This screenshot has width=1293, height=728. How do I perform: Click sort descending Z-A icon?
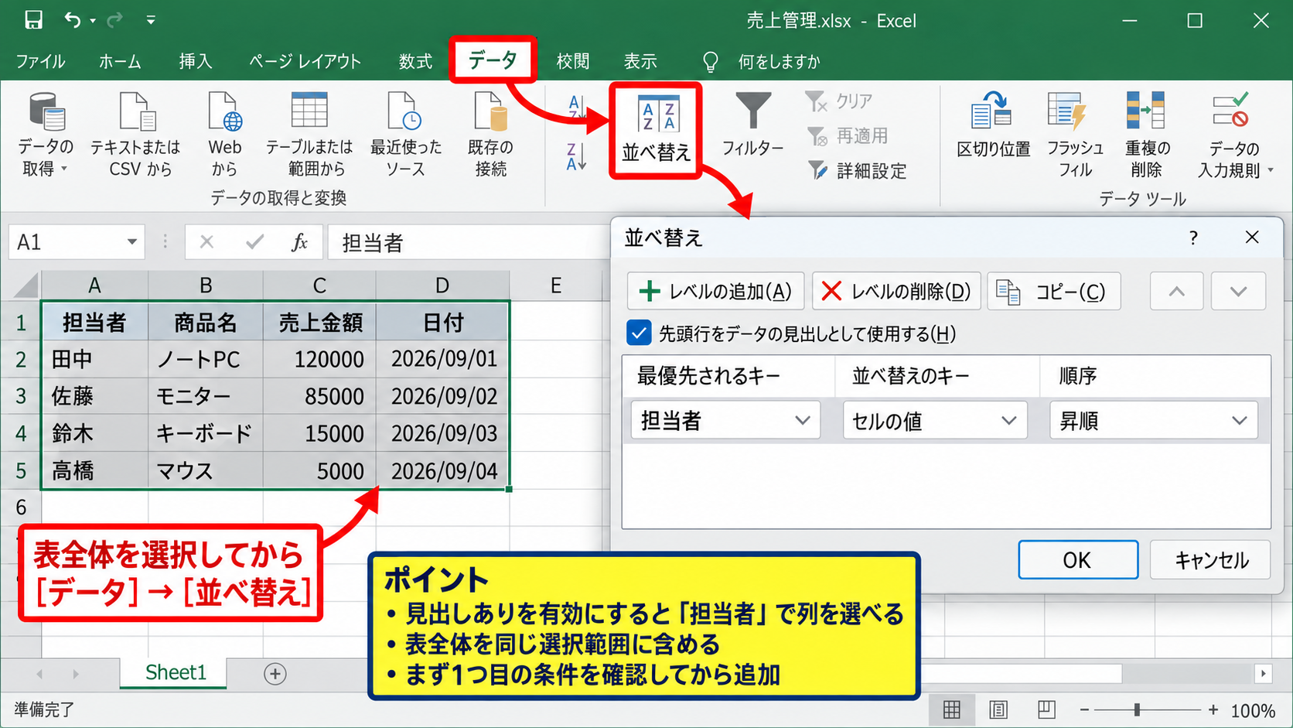coord(576,156)
